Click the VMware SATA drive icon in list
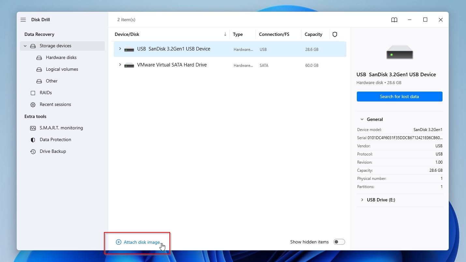Viewport: 466px width, 262px height. coord(129,65)
